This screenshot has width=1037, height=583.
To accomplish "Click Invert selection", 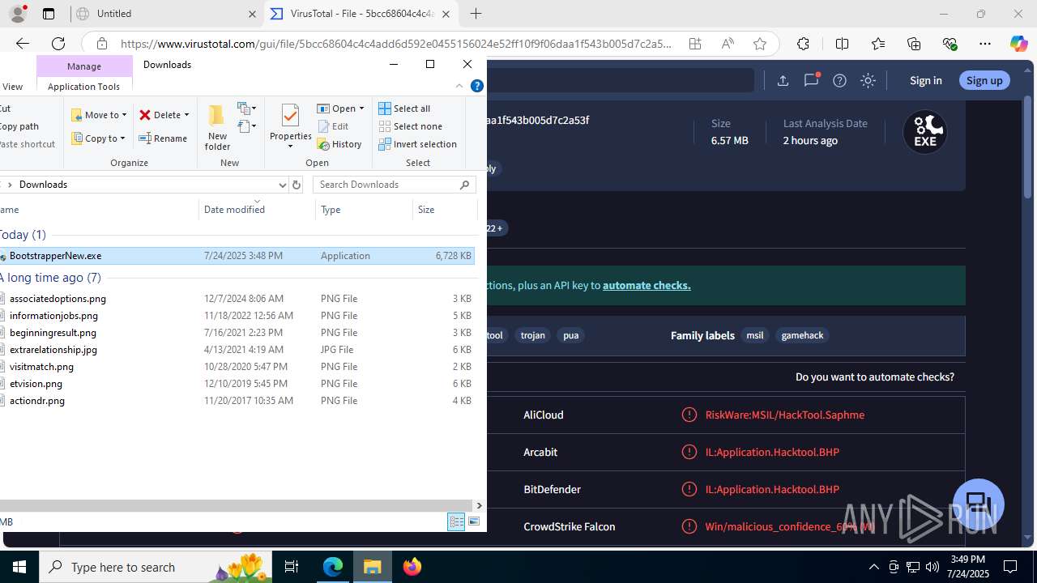I will tap(417, 144).
